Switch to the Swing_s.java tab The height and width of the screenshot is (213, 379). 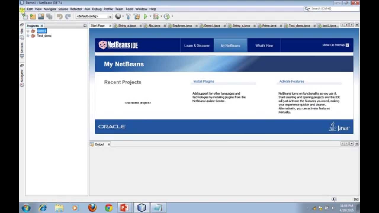(x=241, y=26)
